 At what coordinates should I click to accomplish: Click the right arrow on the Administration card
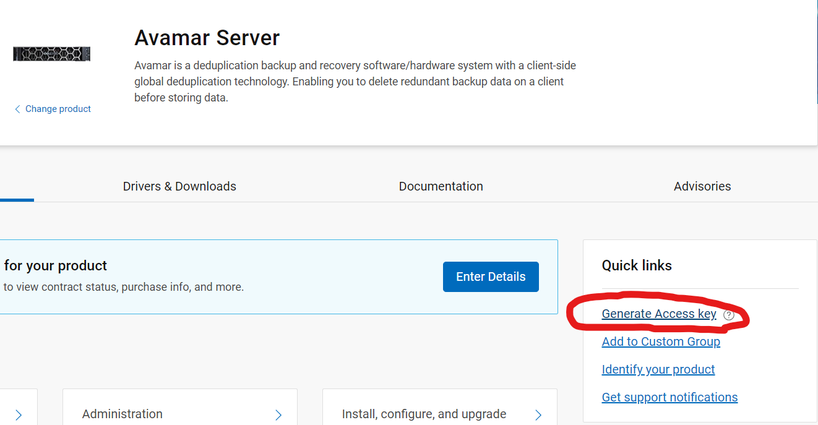(x=278, y=413)
